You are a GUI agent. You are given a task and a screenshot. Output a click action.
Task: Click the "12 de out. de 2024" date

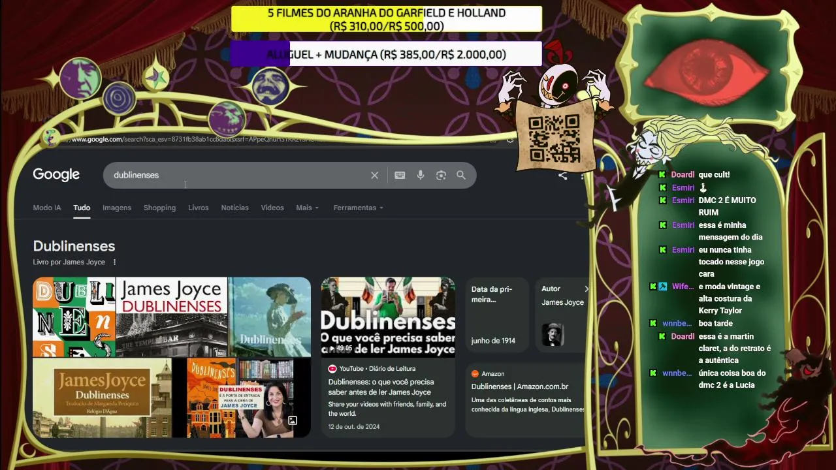tap(354, 427)
